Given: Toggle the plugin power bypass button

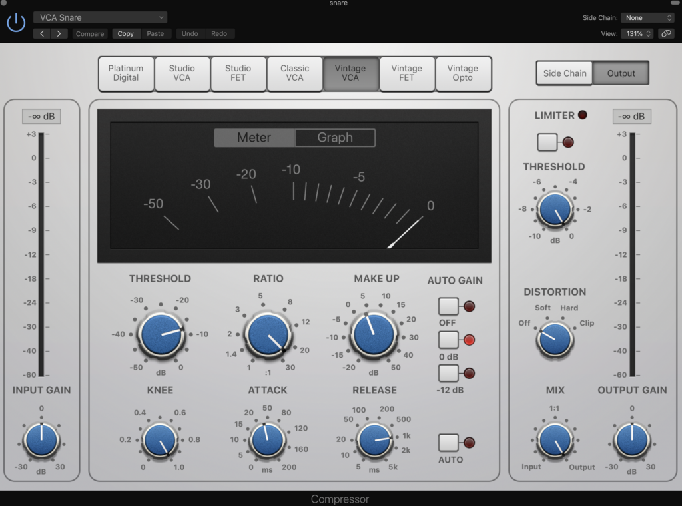Looking at the screenshot, I should click(16, 22).
